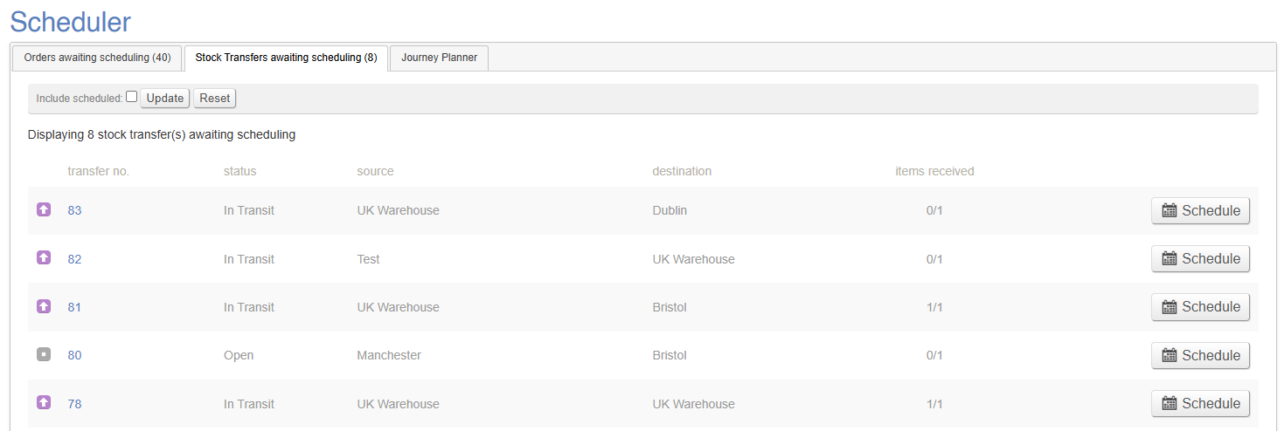
Task: Select the Stock Transfers awaiting scheduling tab
Action: (286, 58)
